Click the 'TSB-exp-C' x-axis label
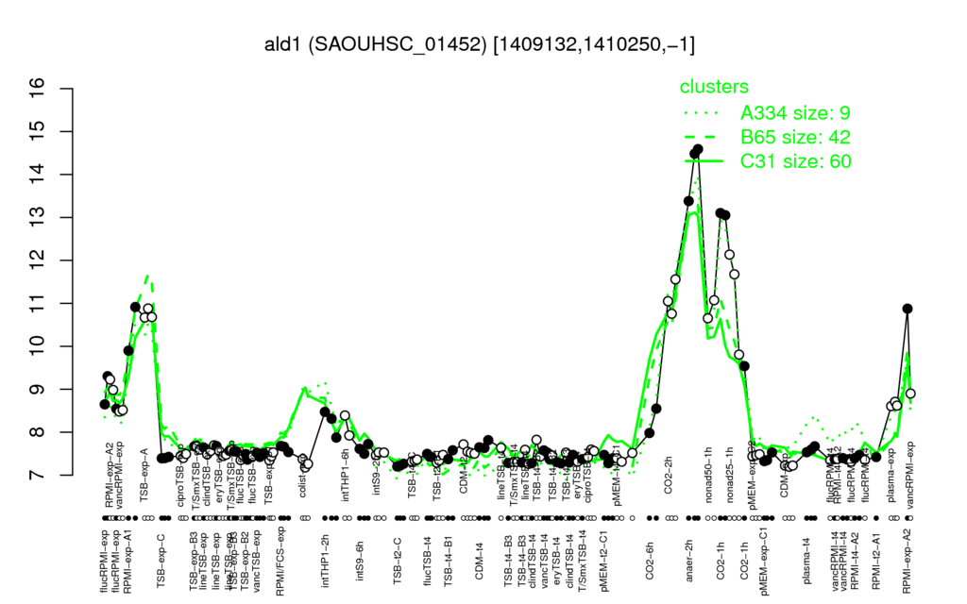The width and height of the screenshot is (967, 604). click(x=161, y=562)
